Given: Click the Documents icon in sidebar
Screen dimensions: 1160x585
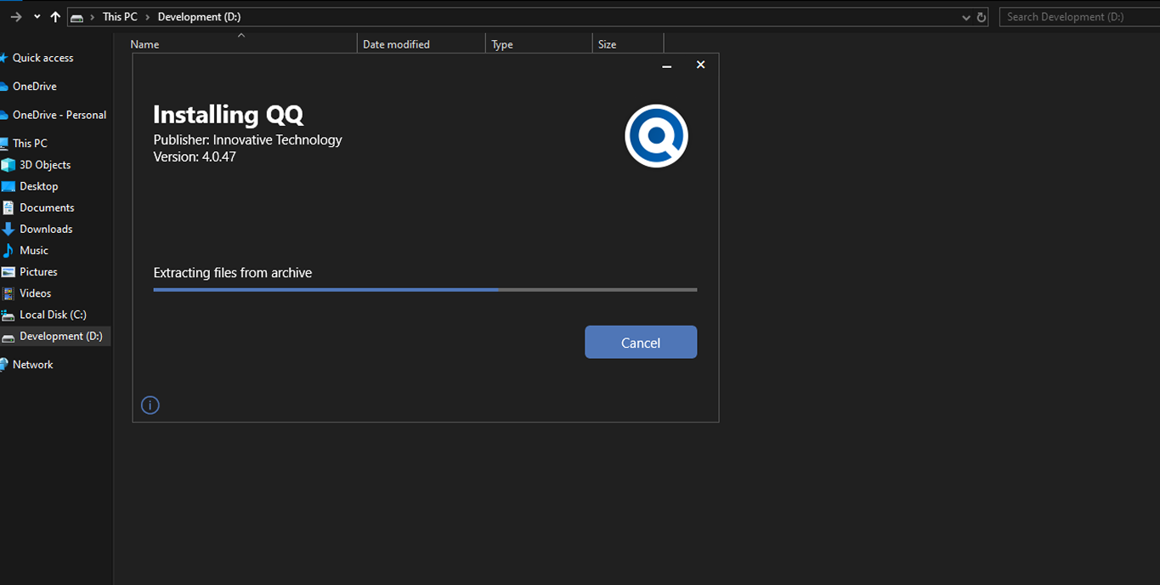Looking at the screenshot, I should [8, 207].
